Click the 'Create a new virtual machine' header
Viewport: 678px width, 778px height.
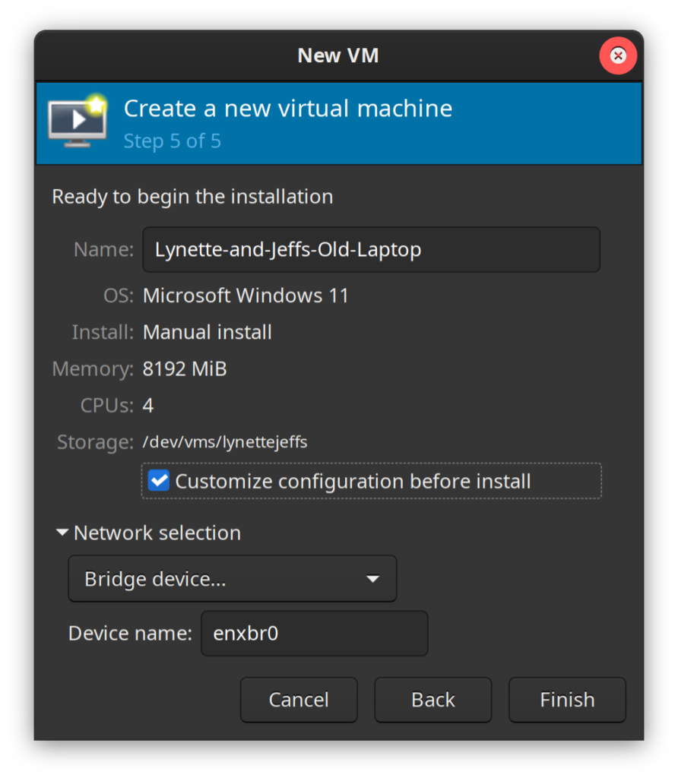pyautogui.click(x=288, y=109)
